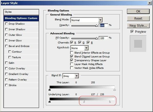Click the Underlying Layer black slider triangle

coord(49,102)
